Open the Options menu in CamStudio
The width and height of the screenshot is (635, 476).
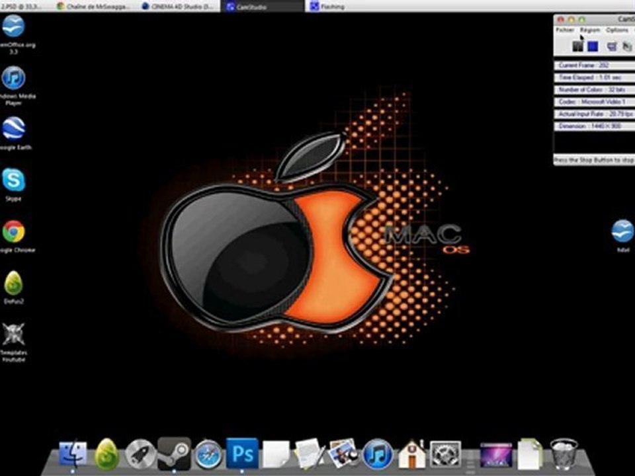pyautogui.click(x=616, y=30)
